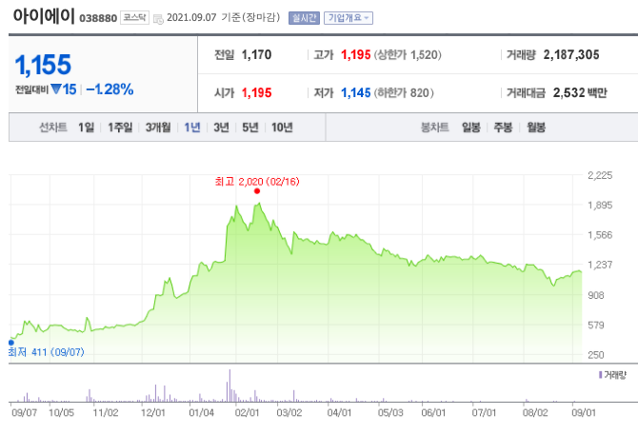Image resolution: width=638 pixels, height=435 pixels.
Task: Click the 12/01 date axis label
Action: tap(153, 413)
